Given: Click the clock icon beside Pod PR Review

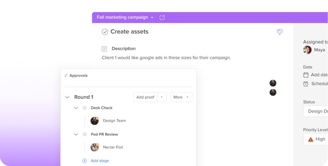Looking at the screenshot, I should pos(85,134).
